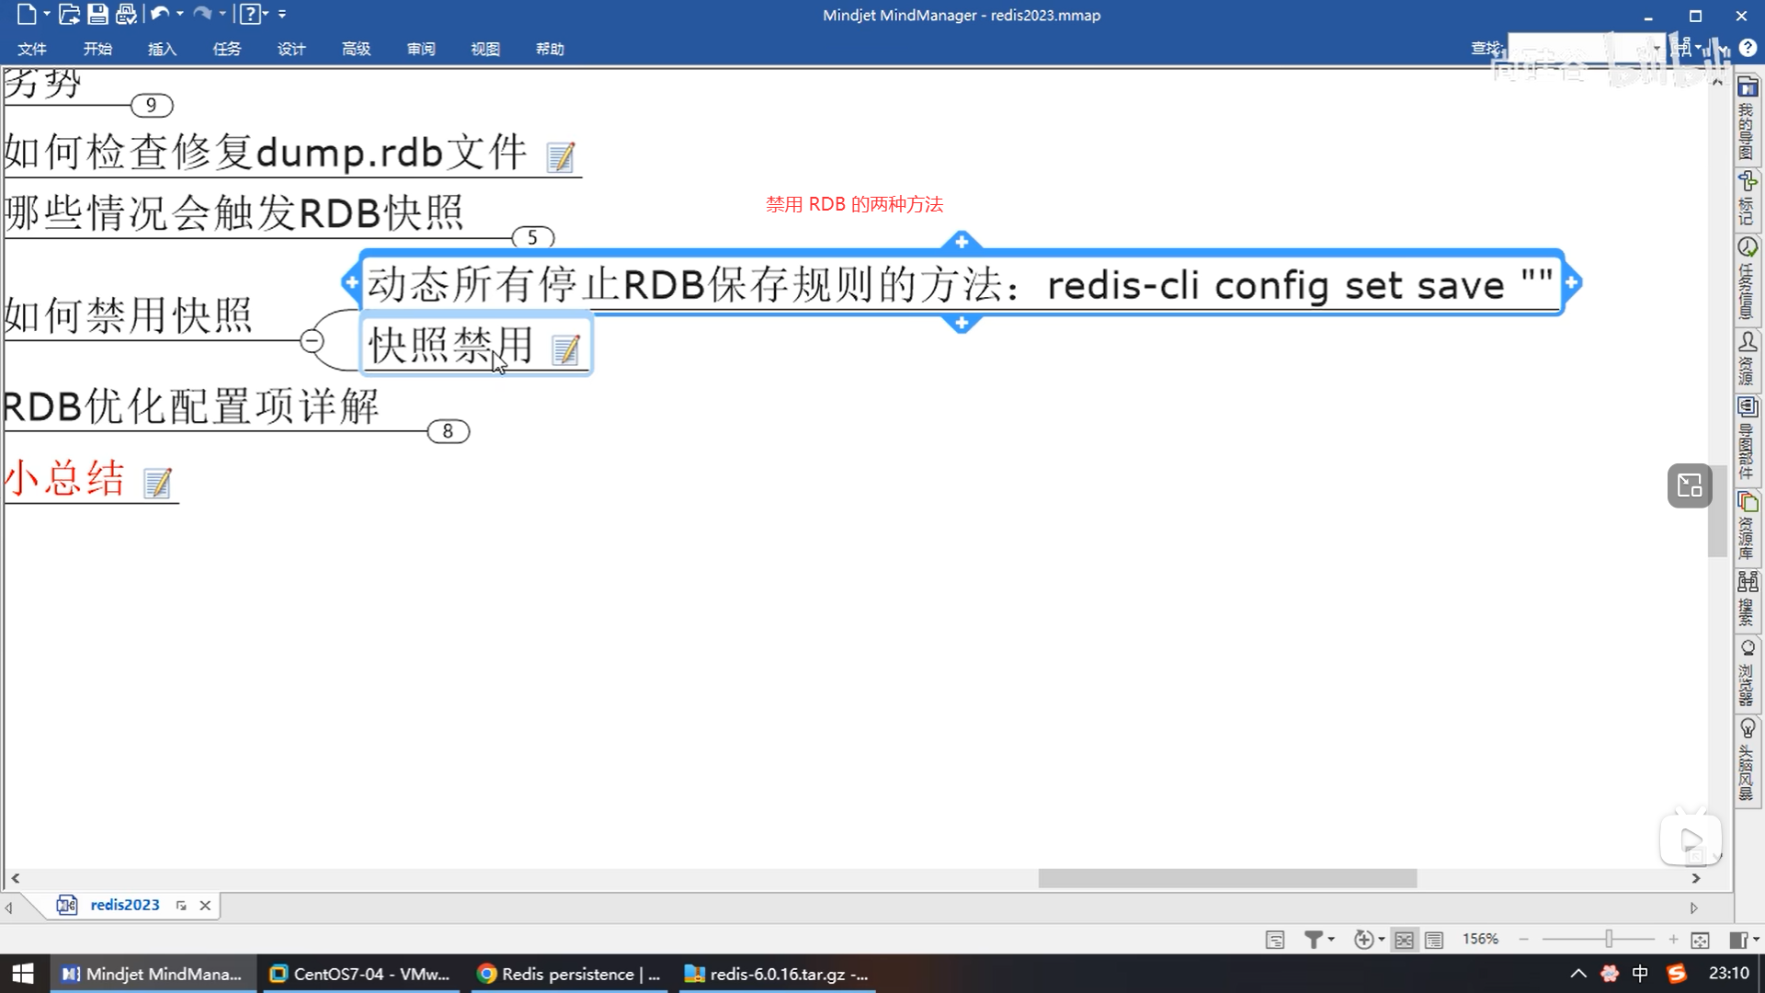
Task: Open the filter dropdown arrow in status bar
Action: (x=1331, y=940)
